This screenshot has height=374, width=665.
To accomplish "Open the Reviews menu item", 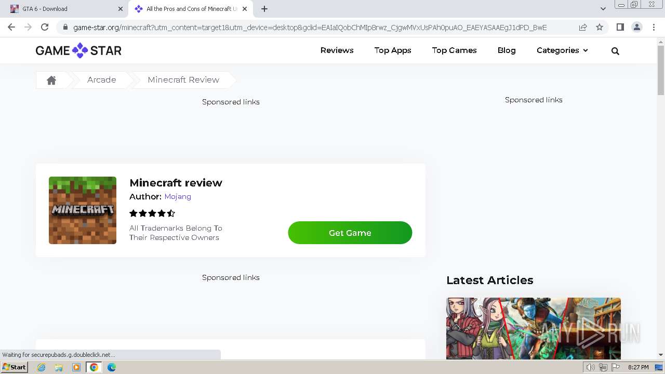I will [x=337, y=50].
